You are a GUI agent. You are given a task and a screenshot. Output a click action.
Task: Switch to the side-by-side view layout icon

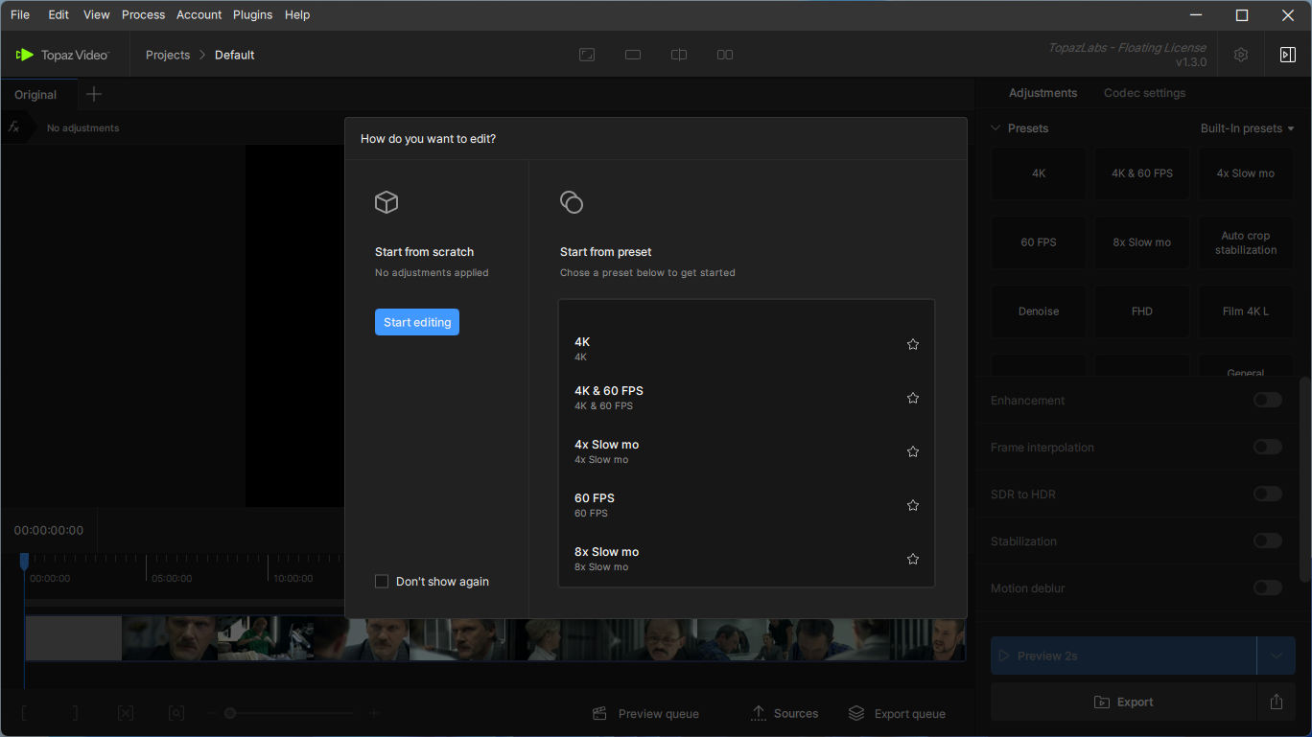click(725, 55)
